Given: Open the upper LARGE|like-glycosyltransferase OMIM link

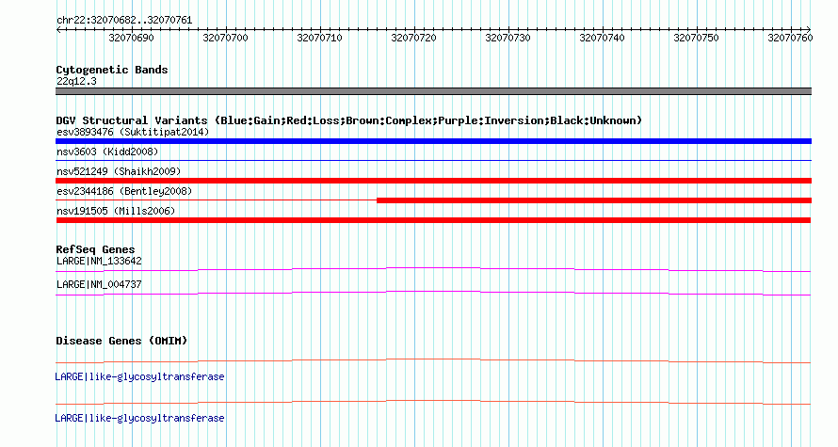Looking at the screenshot, I should (x=139, y=377).
